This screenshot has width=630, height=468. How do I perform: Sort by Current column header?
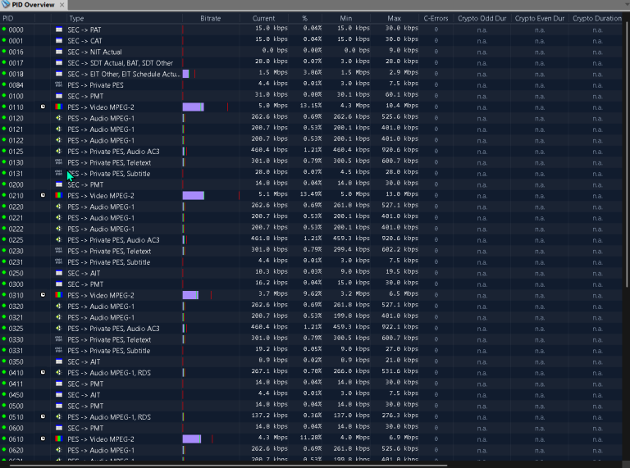(x=263, y=19)
